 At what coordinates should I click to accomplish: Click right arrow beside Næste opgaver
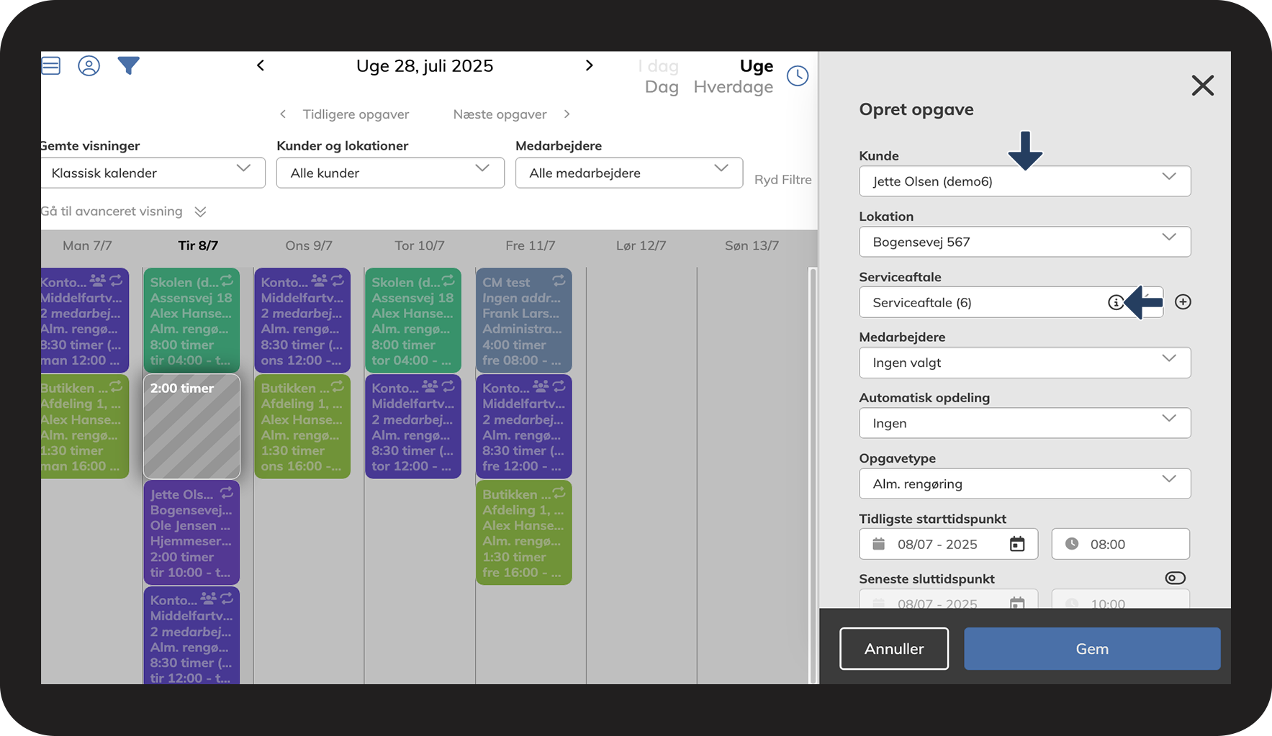point(567,114)
